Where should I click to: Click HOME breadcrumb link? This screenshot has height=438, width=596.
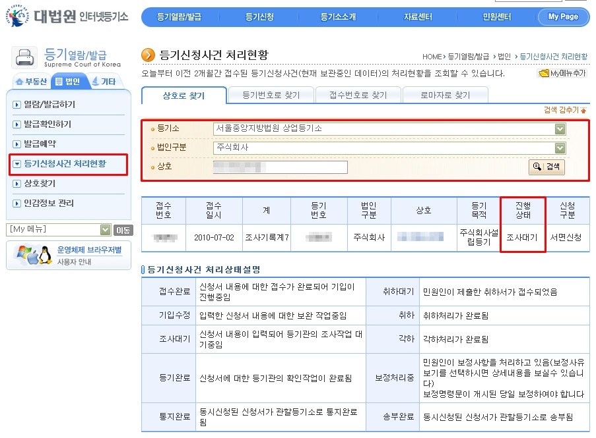pyautogui.click(x=432, y=57)
